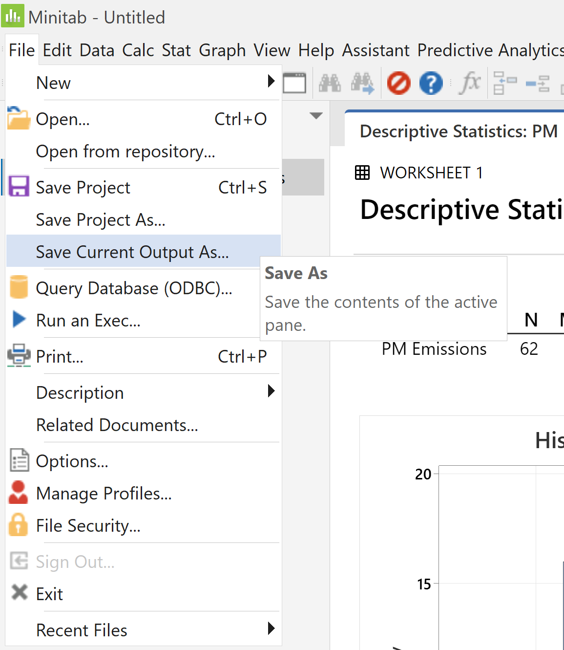Image resolution: width=564 pixels, height=650 pixels.
Task: Open the Edit menu
Action: [57, 50]
